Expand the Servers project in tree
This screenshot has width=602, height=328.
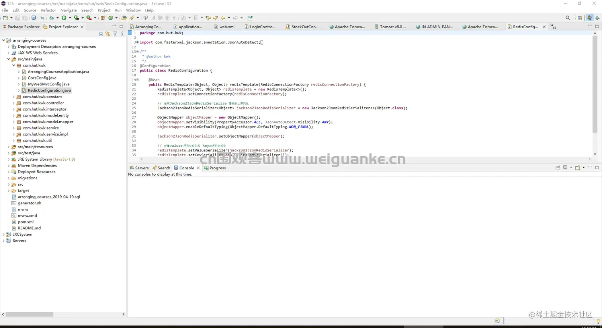coord(4,241)
